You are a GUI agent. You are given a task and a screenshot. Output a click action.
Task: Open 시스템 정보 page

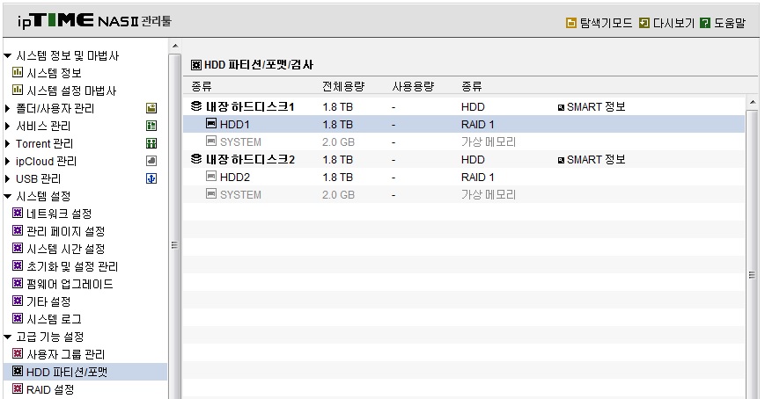point(54,73)
